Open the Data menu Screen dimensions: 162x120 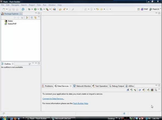coord(39,5)
